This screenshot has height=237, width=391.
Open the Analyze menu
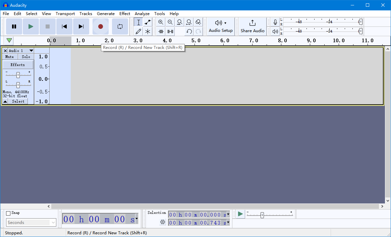[x=142, y=14]
